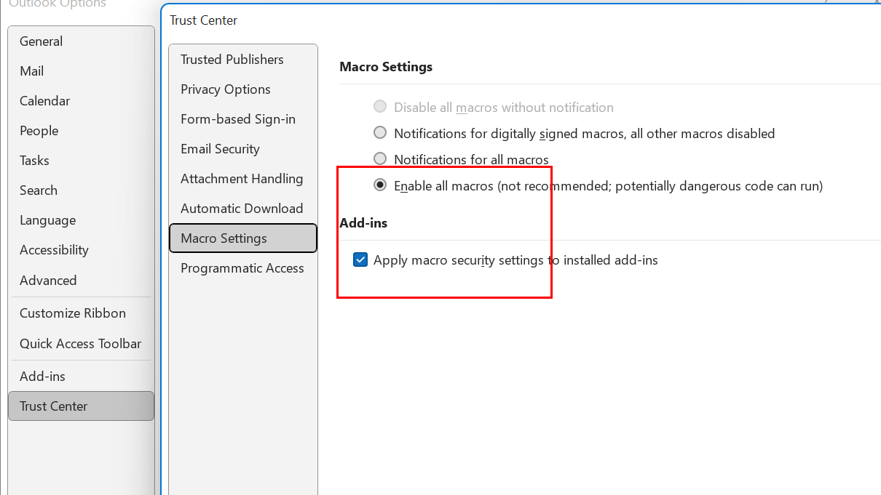Open Mail settings section
Screen dimensions: 881x495
(x=30, y=71)
